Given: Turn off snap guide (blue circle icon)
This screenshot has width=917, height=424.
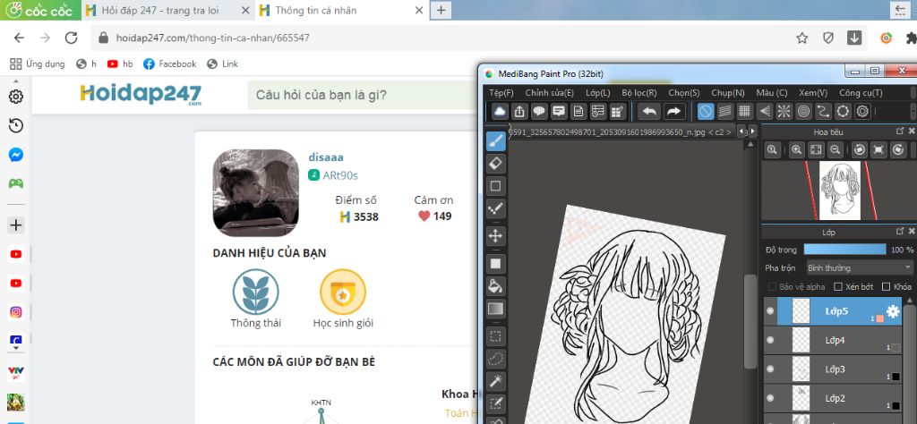Looking at the screenshot, I should tap(706, 111).
